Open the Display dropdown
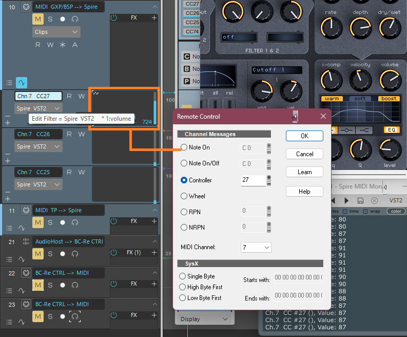Viewport: 407px width, 337px height. click(x=205, y=319)
